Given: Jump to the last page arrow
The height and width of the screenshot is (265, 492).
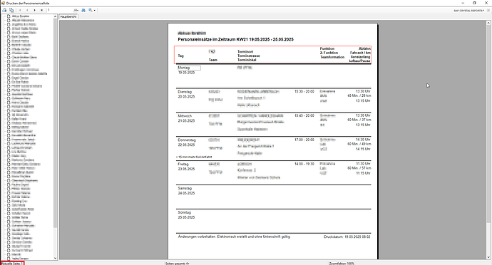Looking at the screenshot, I should click(x=41, y=10).
